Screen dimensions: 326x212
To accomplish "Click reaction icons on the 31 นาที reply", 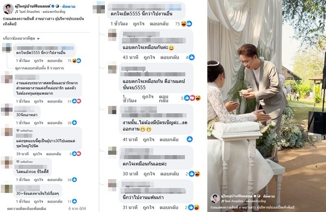I will pos(194,207).
